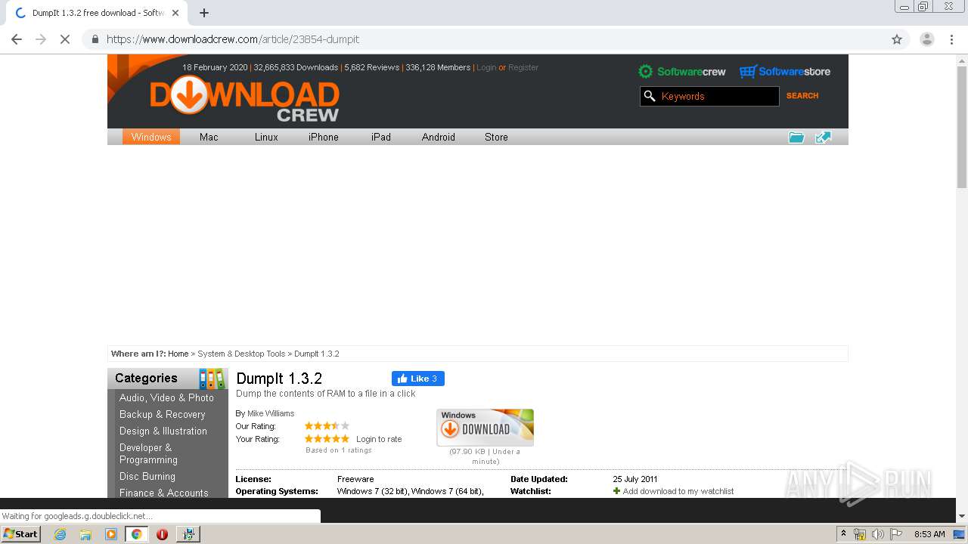Click the blue folder icon in nav bar
The height and width of the screenshot is (544, 968).
(x=796, y=137)
